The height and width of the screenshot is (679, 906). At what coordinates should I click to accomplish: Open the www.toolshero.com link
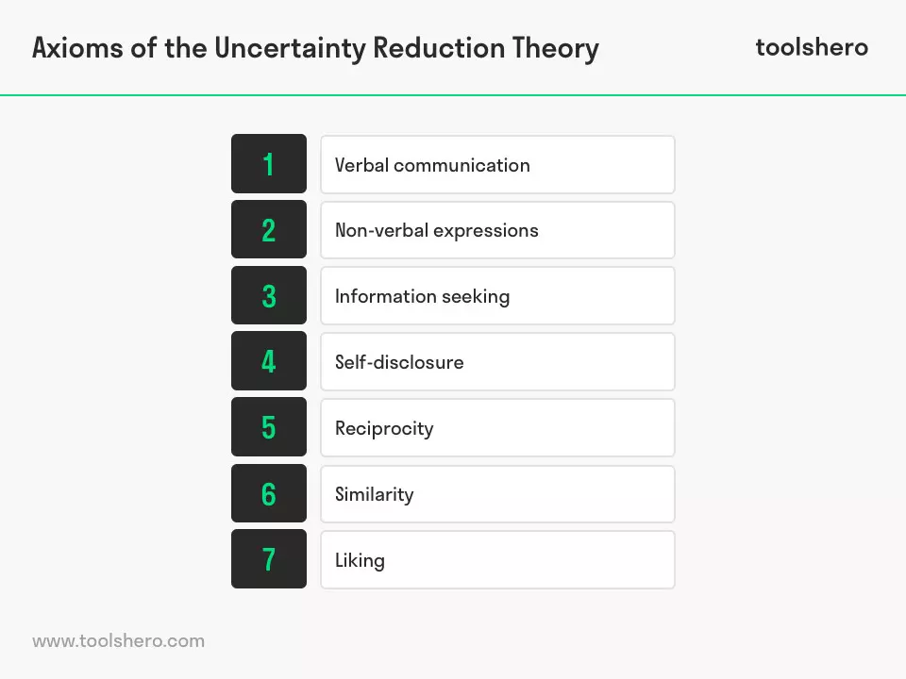(x=119, y=641)
